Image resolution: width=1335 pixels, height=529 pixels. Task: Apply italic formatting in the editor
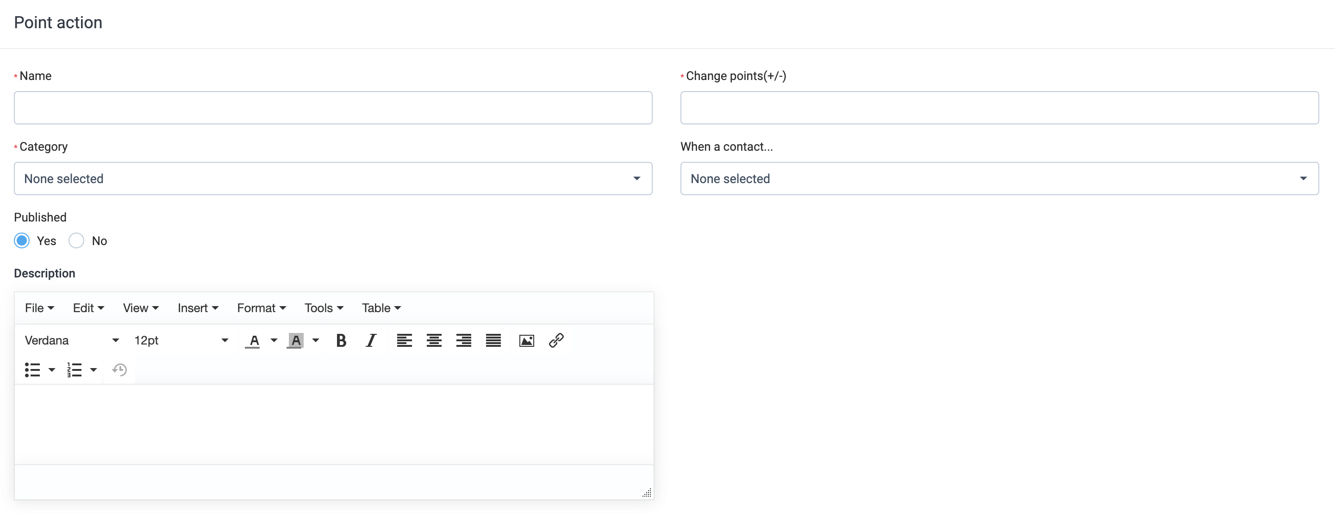point(371,341)
